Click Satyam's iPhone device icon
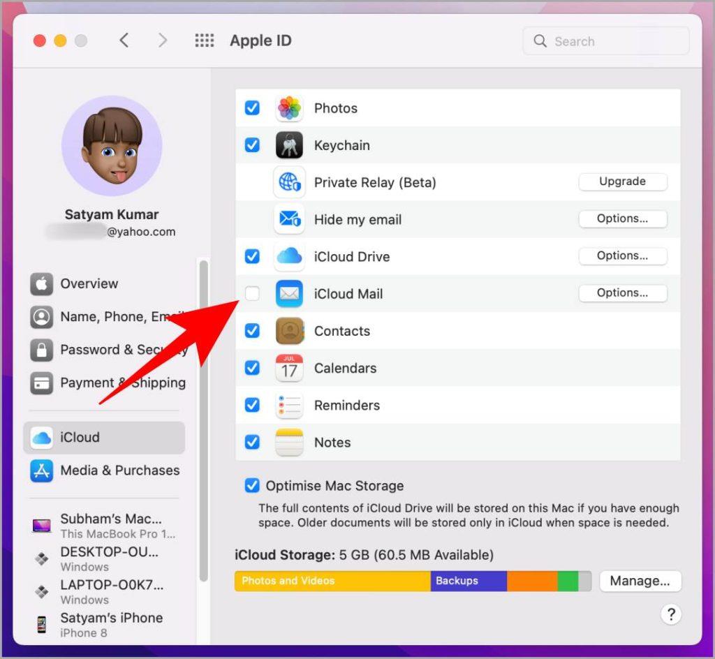The image size is (715, 659). click(x=41, y=624)
